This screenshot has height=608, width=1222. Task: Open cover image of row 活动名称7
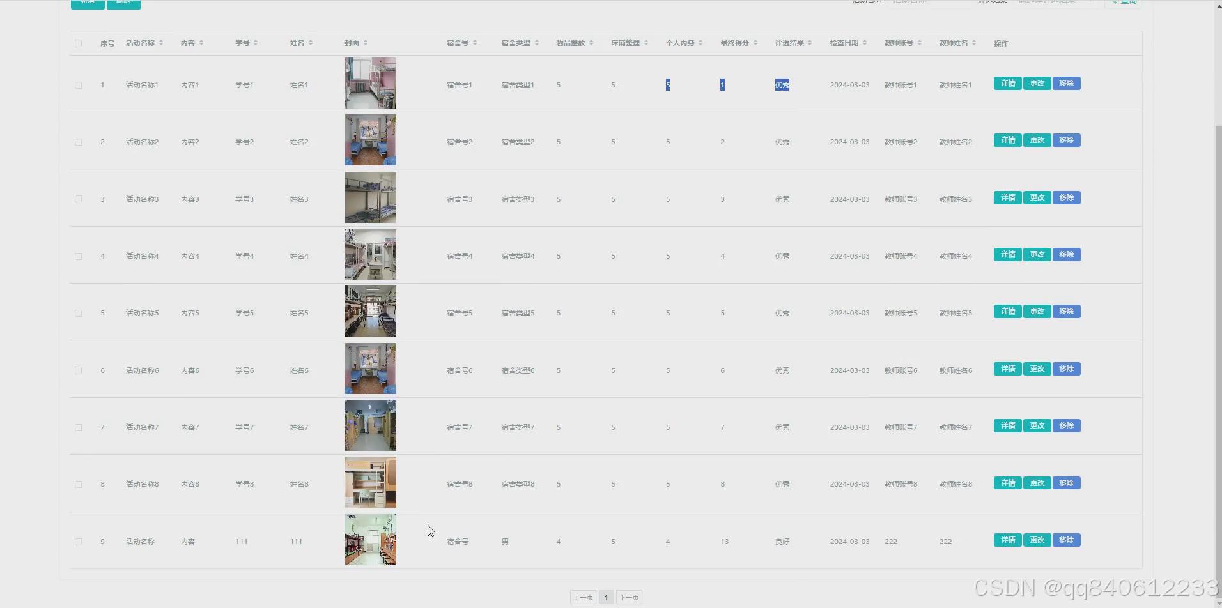coord(371,425)
